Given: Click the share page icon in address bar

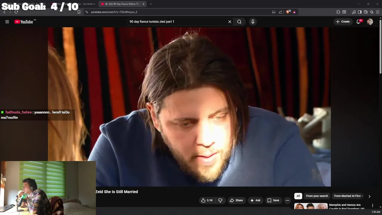Looking at the screenshot, I should point(281,12).
